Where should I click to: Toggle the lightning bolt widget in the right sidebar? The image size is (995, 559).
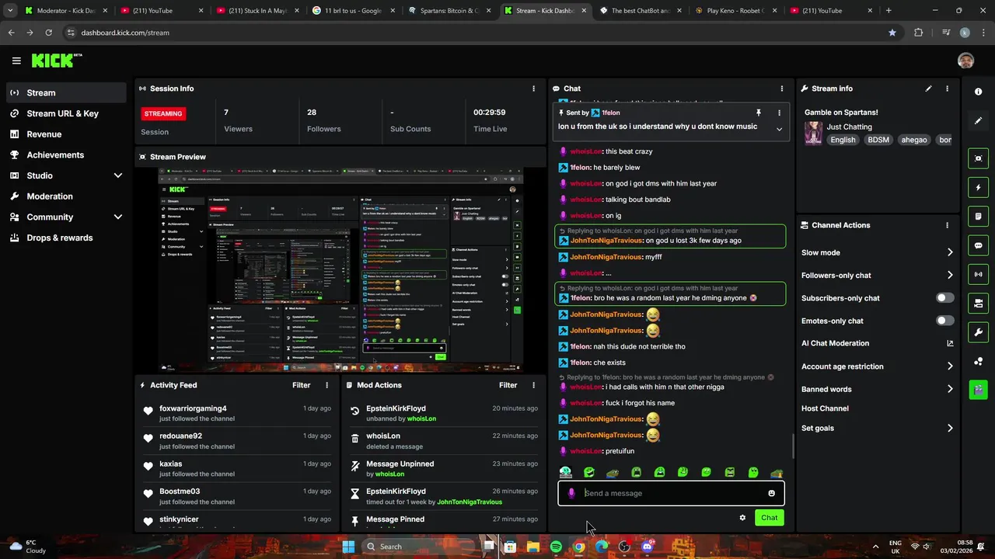(x=978, y=187)
